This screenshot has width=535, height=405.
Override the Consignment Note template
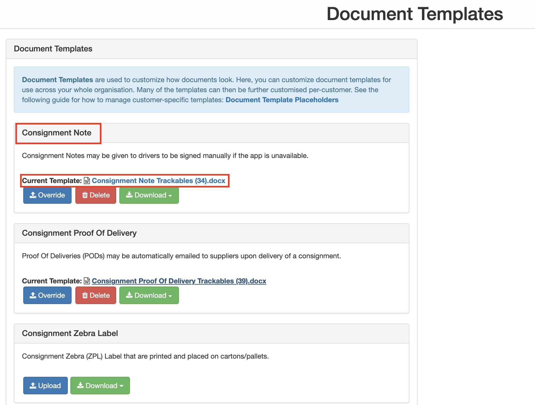[47, 195]
